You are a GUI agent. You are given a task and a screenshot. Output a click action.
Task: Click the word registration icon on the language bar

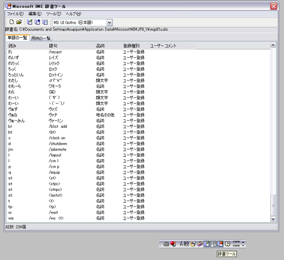(x=207, y=244)
